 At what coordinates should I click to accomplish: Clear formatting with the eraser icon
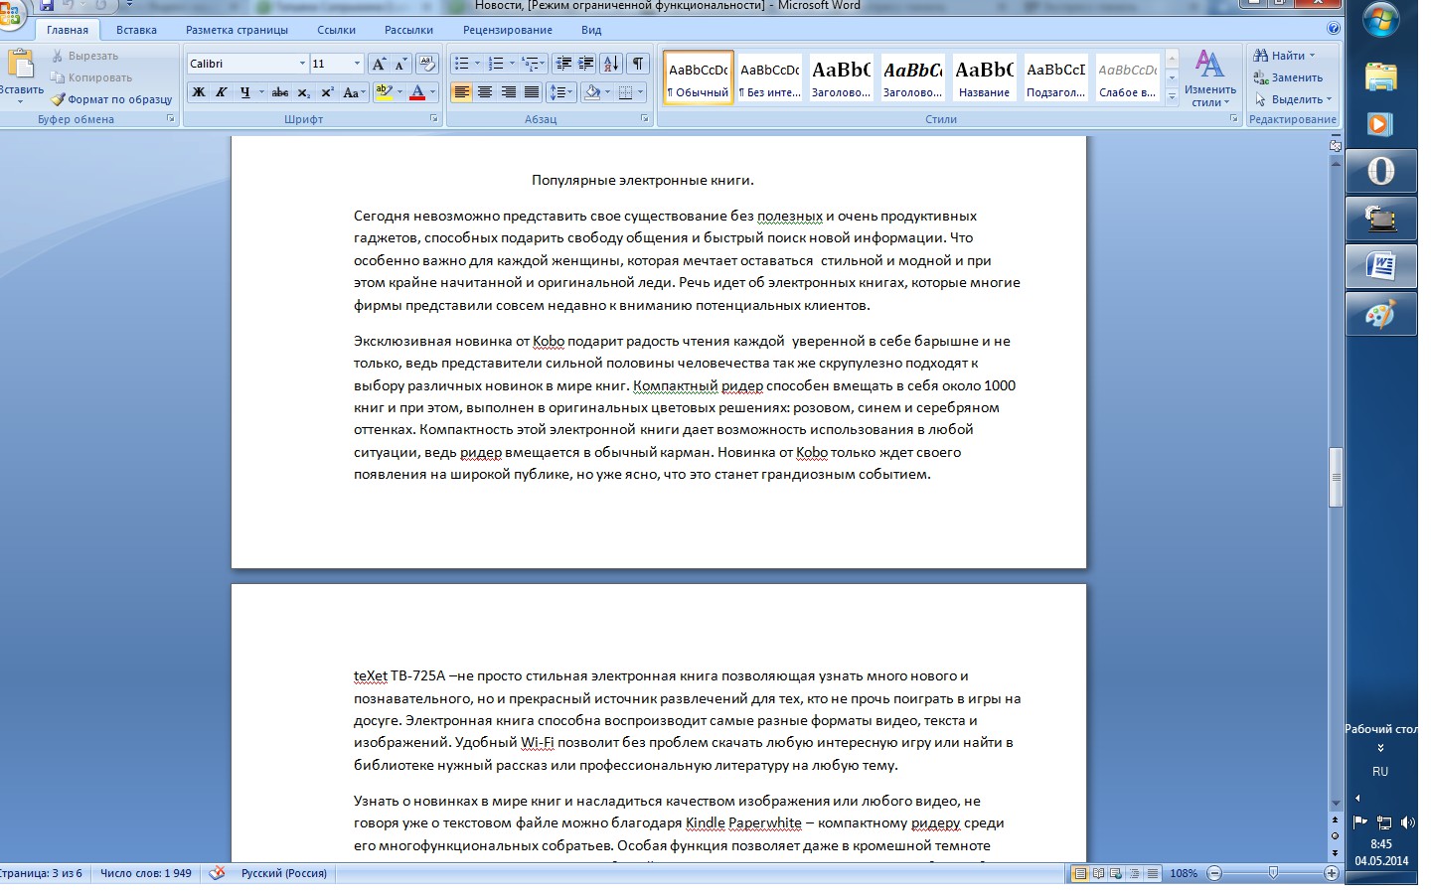(x=427, y=64)
